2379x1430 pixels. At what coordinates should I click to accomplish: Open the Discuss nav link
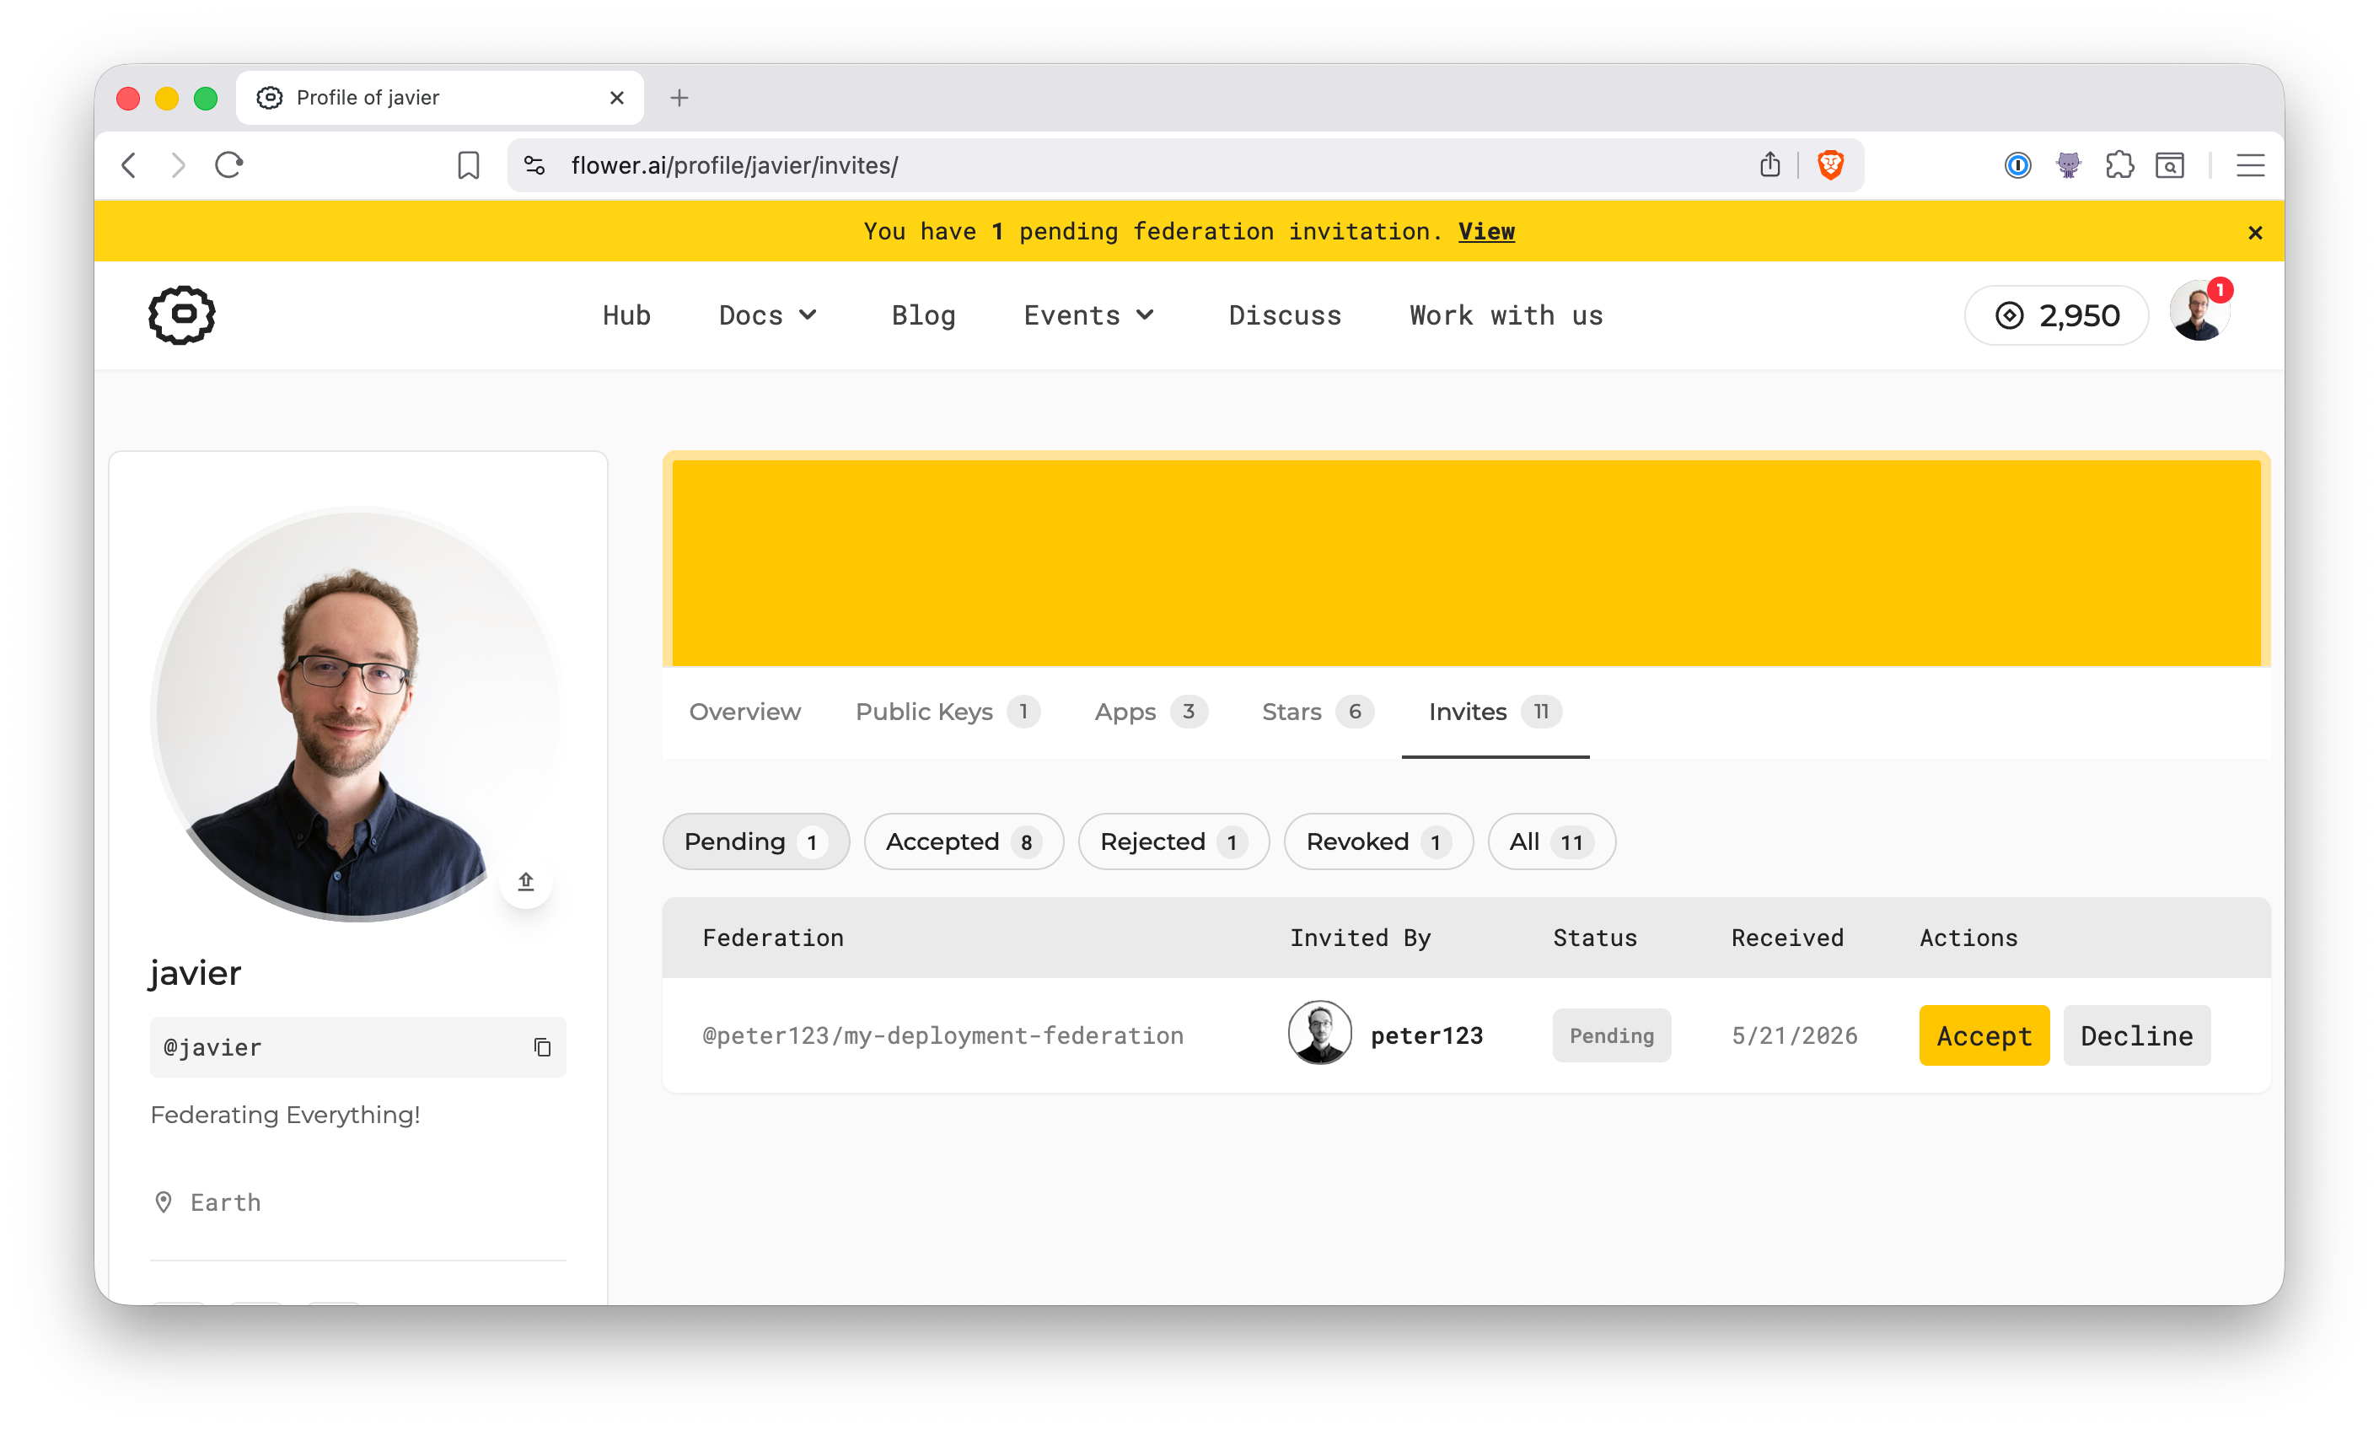(x=1285, y=315)
